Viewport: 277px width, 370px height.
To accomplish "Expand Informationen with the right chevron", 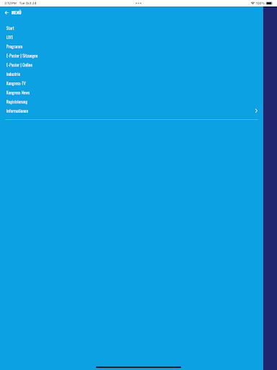I will point(256,111).
